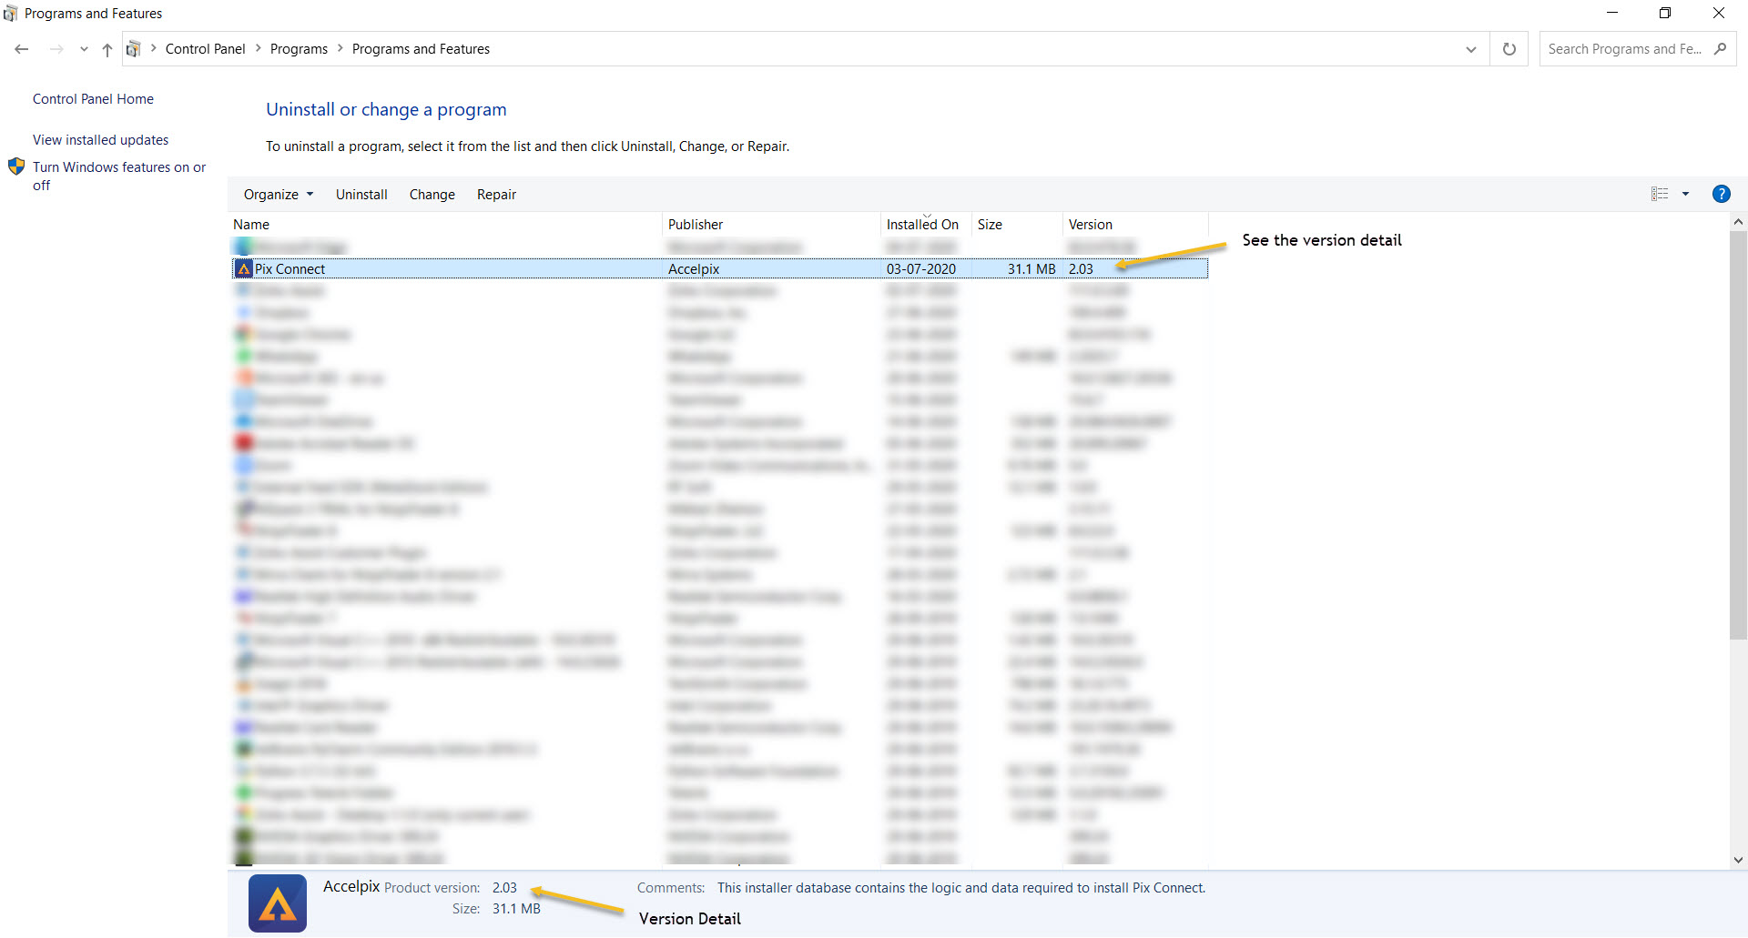Click the 03-07-2020 install date cell
Viewport: 1748px width, 938px height.
(x=921, y=269)
